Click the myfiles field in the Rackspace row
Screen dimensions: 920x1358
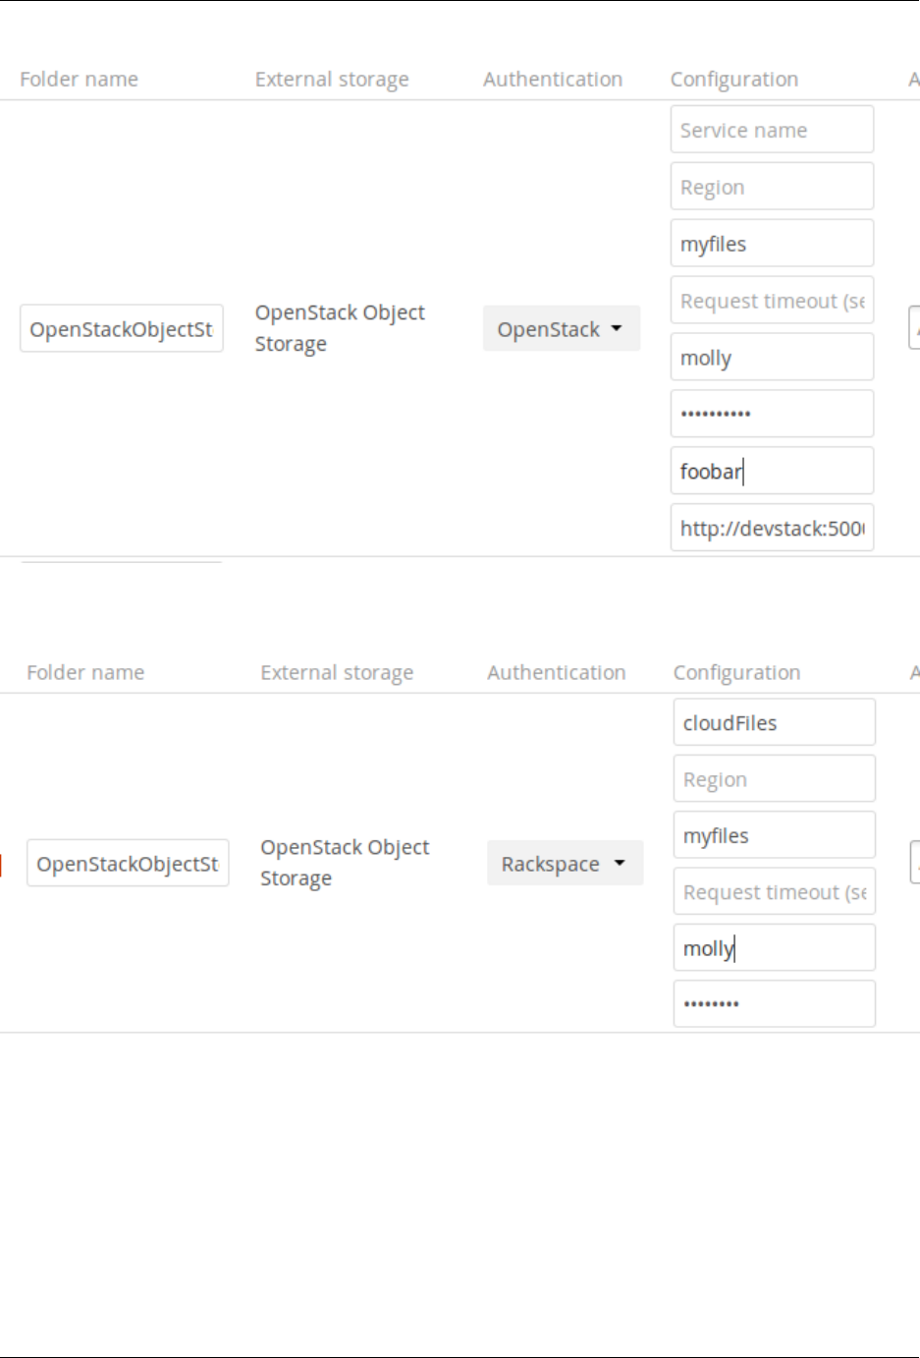click(774, 835)
